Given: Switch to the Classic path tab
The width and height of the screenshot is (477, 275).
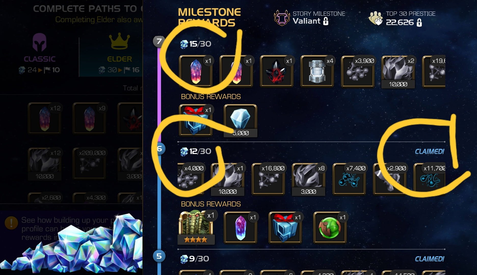Looking at the screenshot, I should tap(39, 53).
